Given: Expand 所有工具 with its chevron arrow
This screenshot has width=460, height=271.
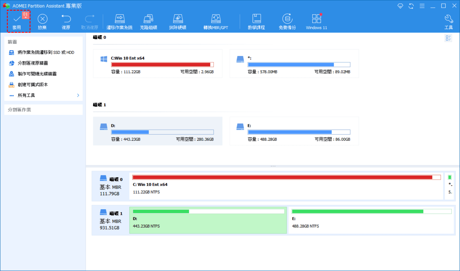Looking at the screenshot, I should pyautogui.click(x=78, y=95).
